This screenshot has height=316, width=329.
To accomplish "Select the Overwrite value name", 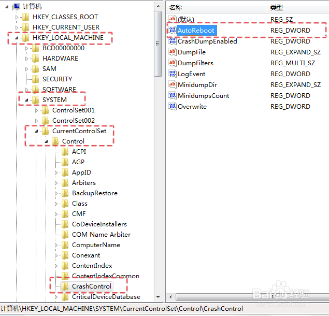I will (192, 107).
